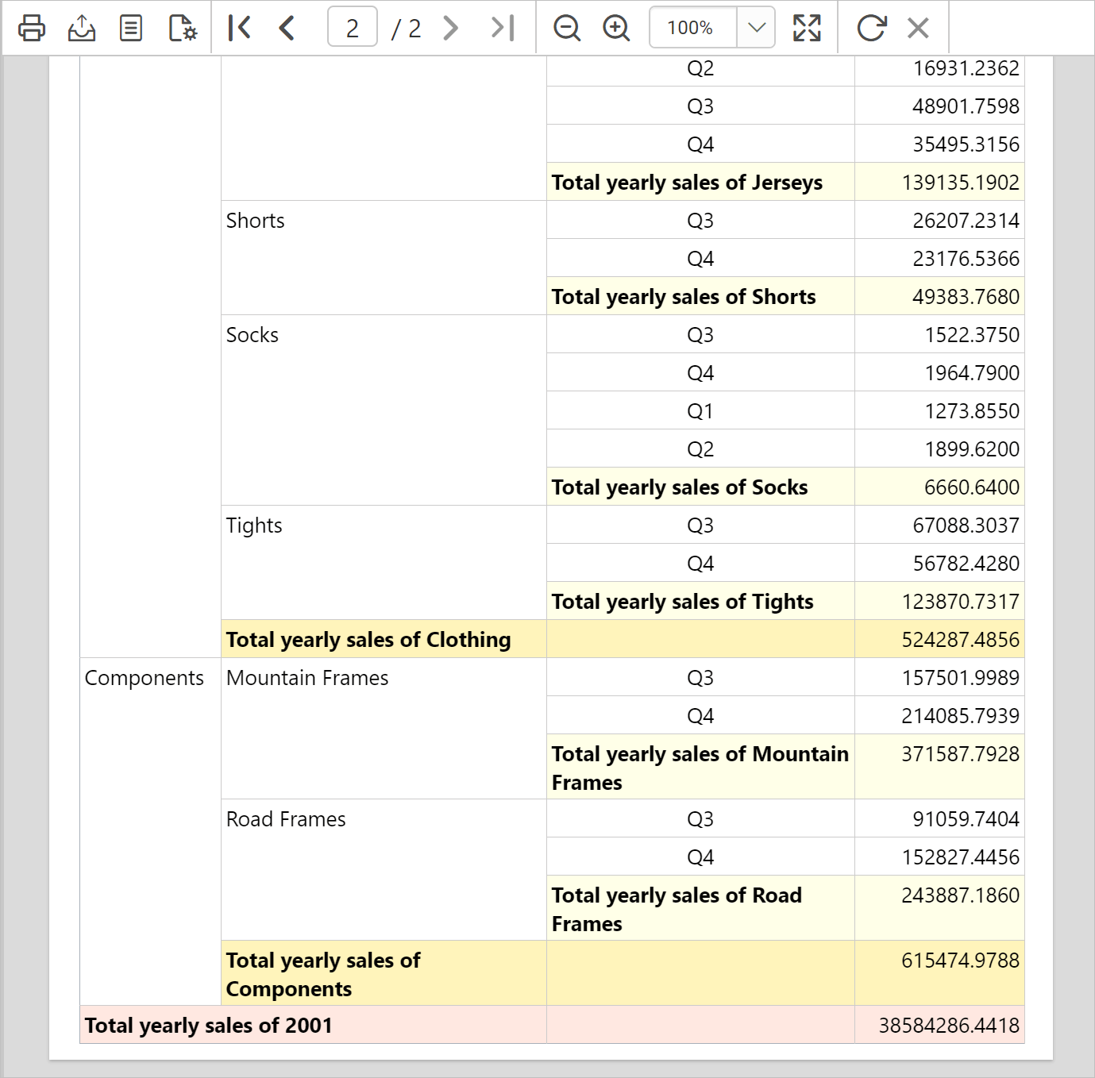Open the zoom percentage dropdown arrow
Image resolution: width=1095 pixels, height=1078 pixels.
pos(757,28)
